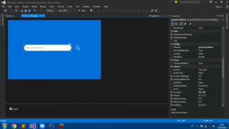Select the timer1 component in the tray
Screen dimensions: 229x129
[x=14, y=109]
